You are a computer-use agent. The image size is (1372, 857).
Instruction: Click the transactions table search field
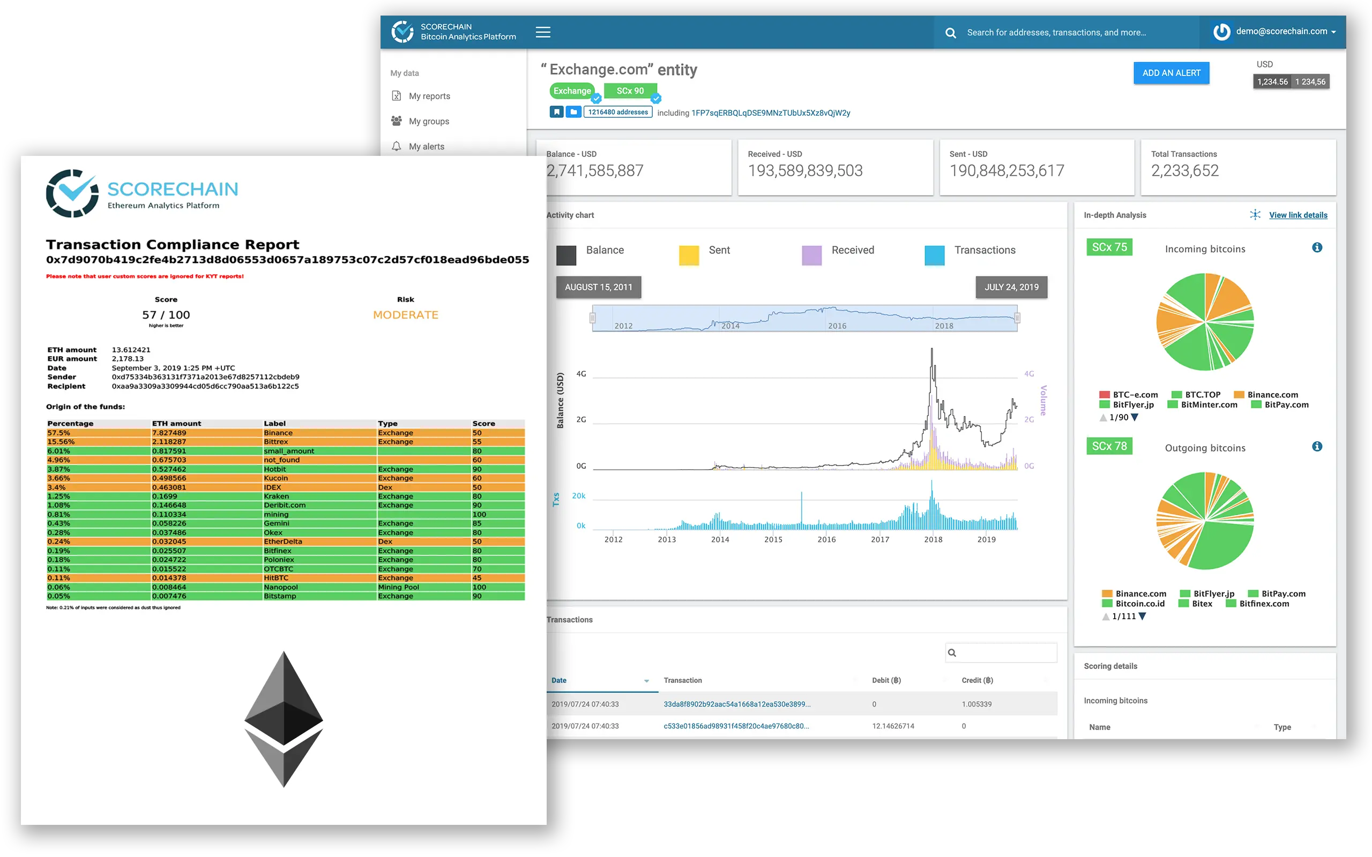[1006, 652]
